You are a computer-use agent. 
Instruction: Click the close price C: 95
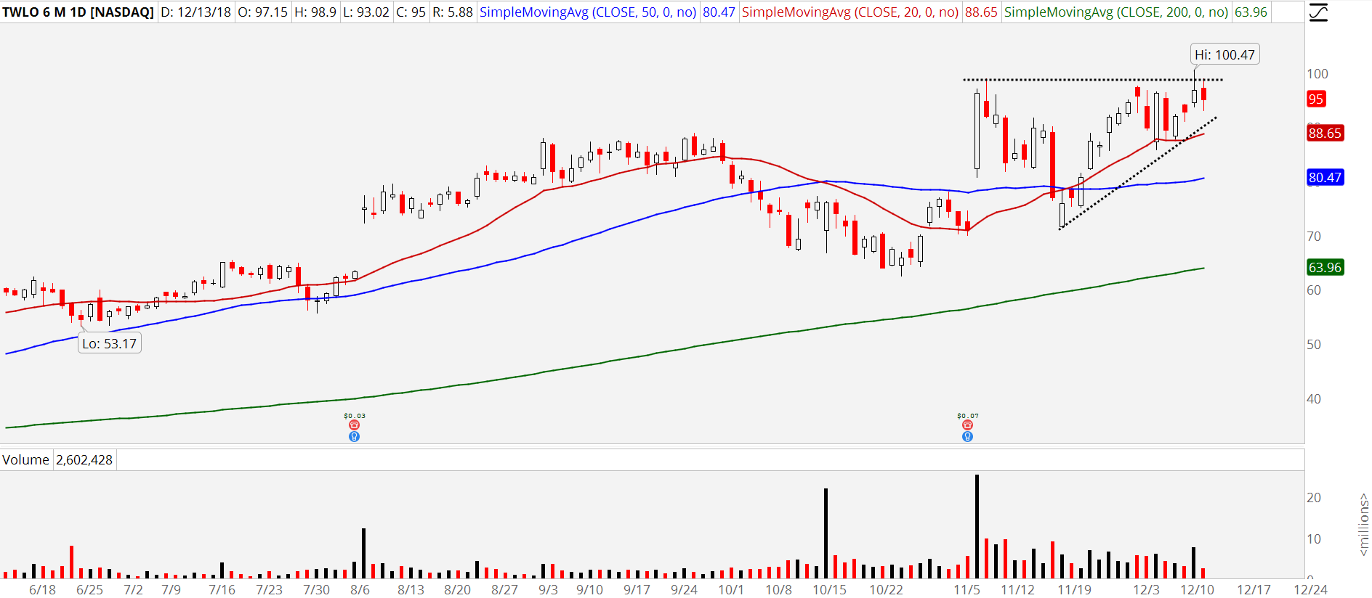411,12
